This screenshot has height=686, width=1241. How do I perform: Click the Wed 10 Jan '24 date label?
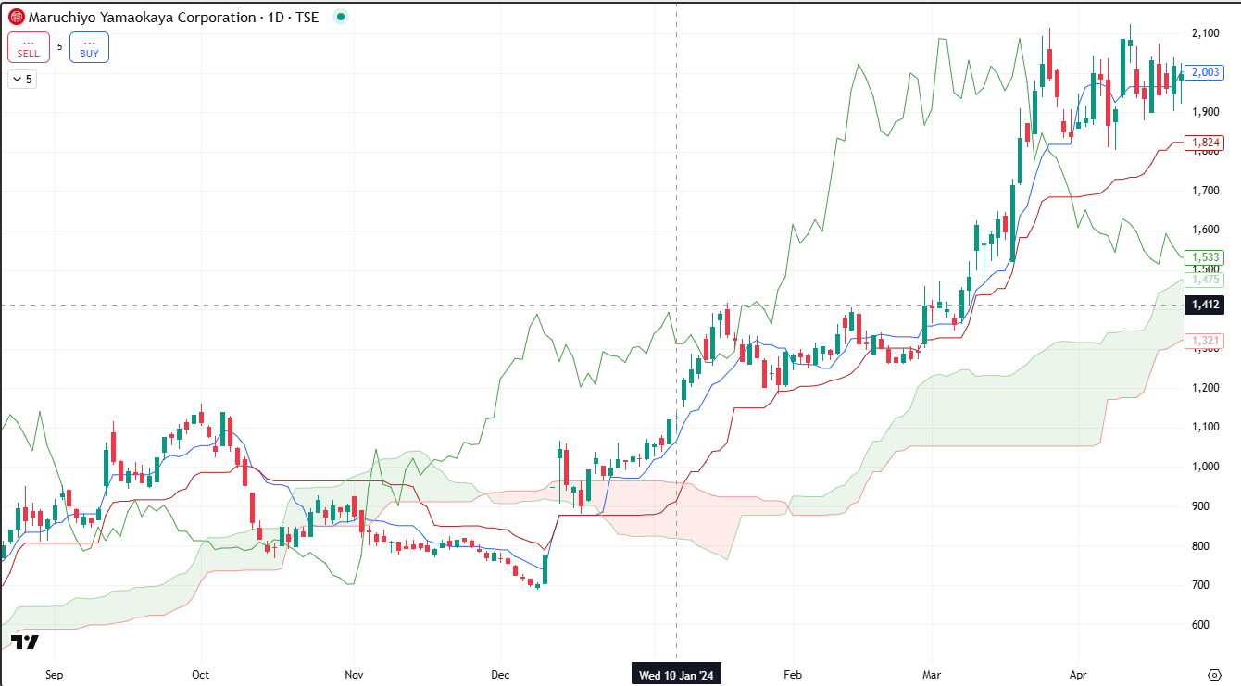(x=677, y=674)
